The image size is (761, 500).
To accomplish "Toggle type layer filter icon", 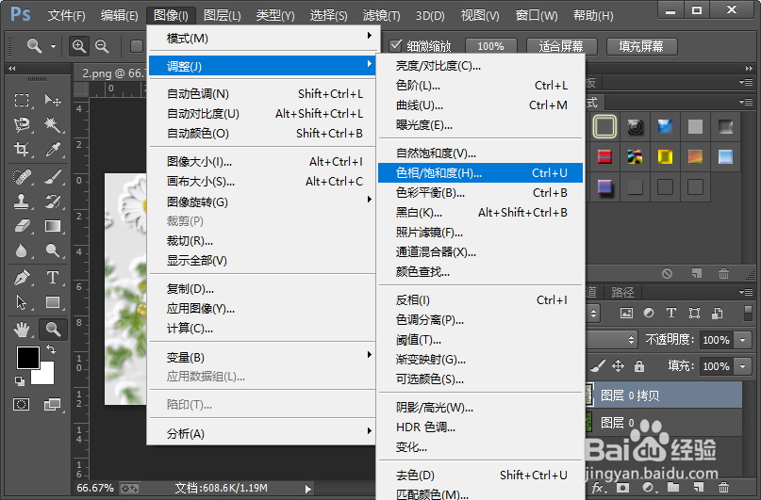I will click(x=671, y=313).
